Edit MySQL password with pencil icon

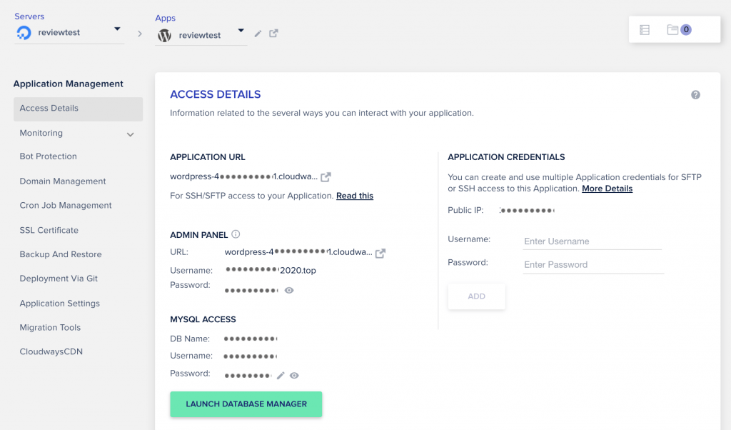281,376
